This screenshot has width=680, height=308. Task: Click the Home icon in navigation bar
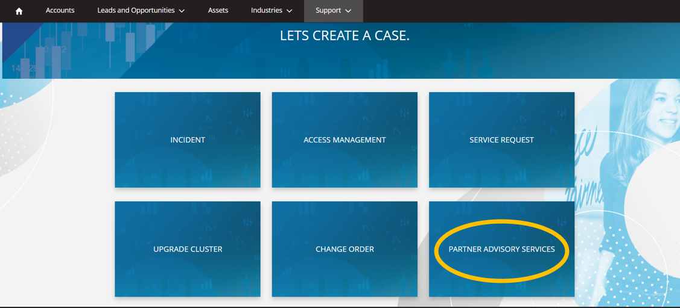pos(19,11)
